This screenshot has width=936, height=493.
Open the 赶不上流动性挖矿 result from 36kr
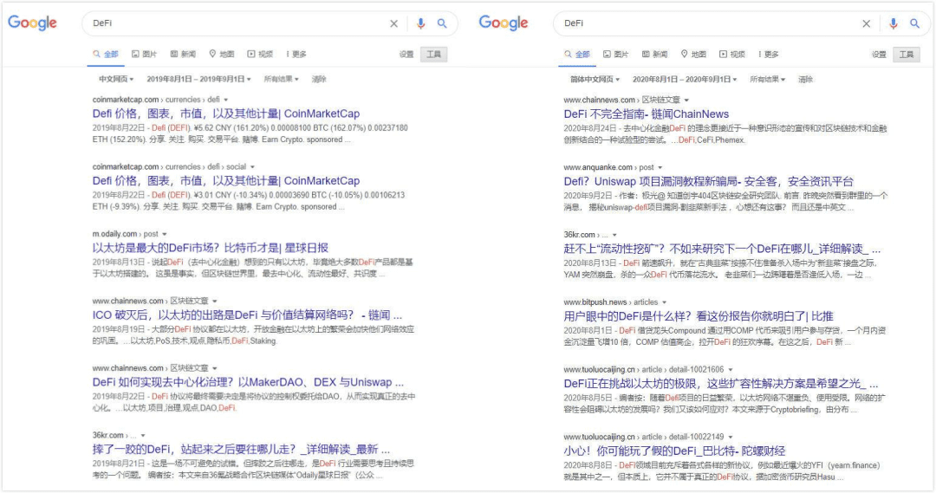tap(722, 249)
